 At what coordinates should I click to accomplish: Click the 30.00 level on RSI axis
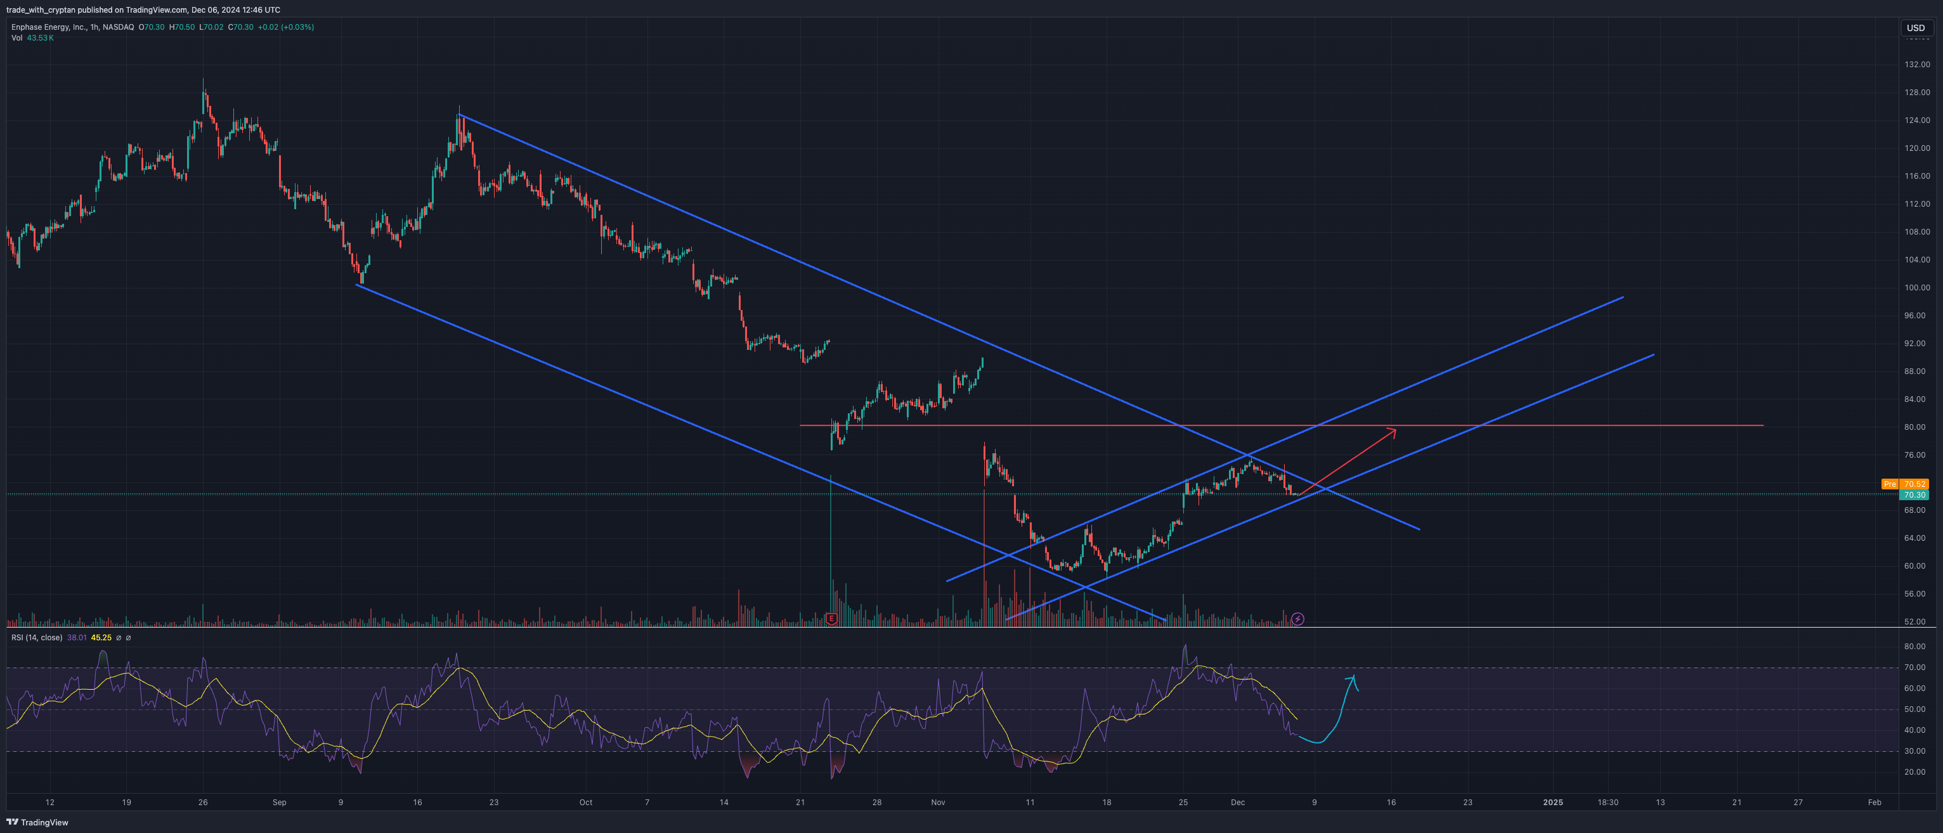[x=1914, y=752]
